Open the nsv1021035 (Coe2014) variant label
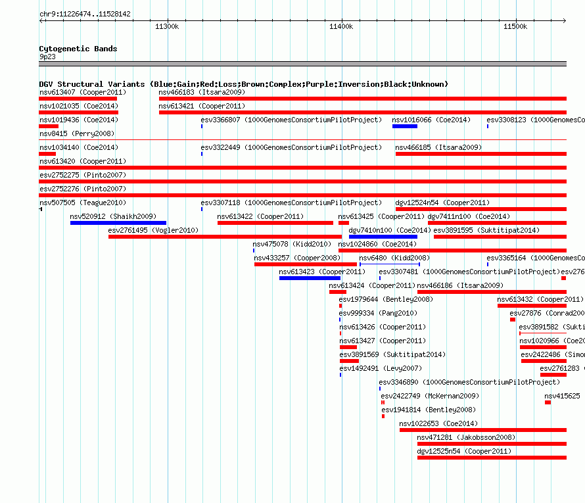This screenshot has width=585, height=503. (79, 106)
